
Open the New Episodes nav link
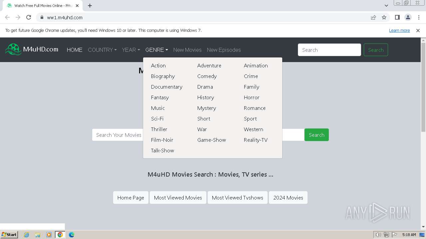point(224,50)
